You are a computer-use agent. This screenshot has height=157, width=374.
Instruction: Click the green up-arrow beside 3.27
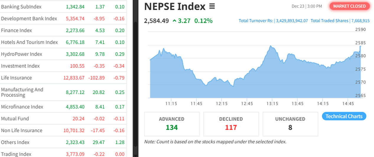coord(174,21)
